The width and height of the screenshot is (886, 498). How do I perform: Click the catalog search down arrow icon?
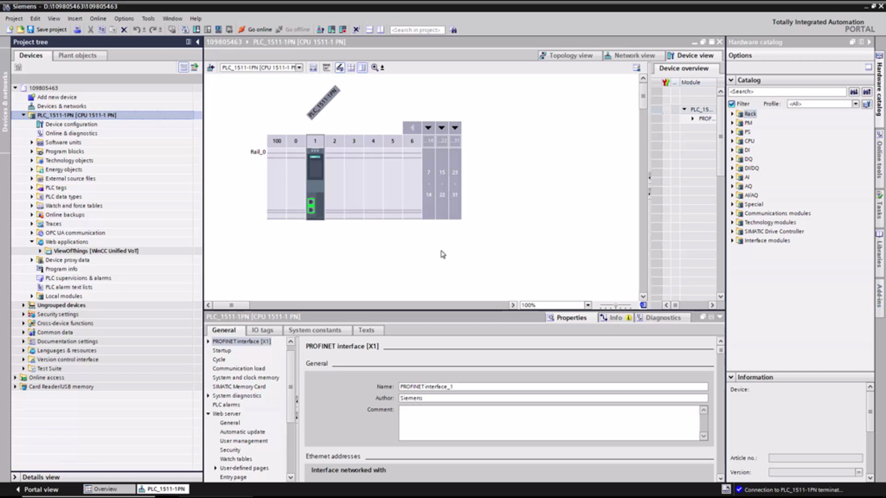(854, 91)
